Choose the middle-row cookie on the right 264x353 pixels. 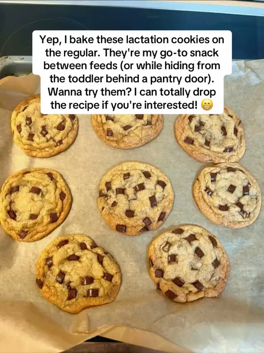pyautogui.click(x=227, y=195)
